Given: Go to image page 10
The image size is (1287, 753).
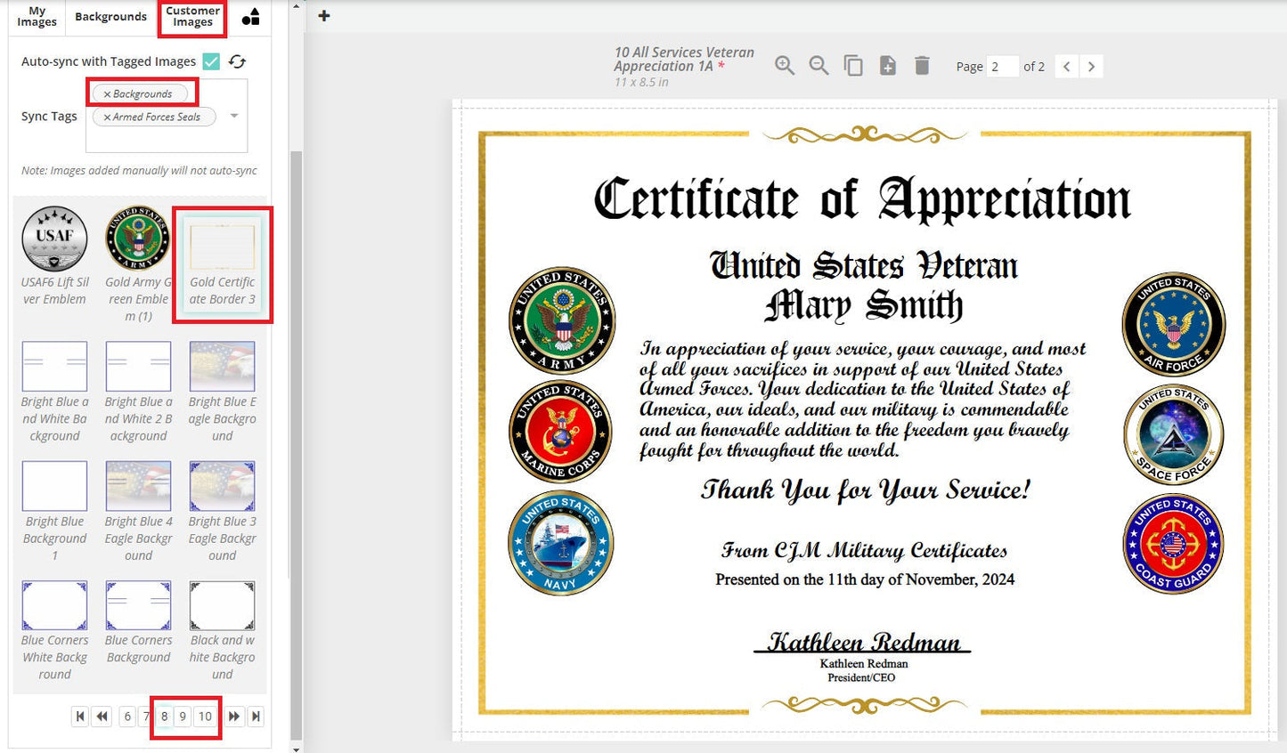Looking at the screenshot, I should pyautogui.click(x=205, y=717).
